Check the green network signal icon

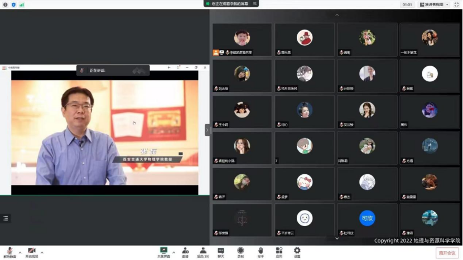pyautogui.click(x=22, y=4)
